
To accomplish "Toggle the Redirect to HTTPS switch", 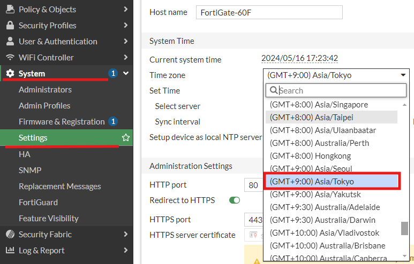I will point(235,200).
